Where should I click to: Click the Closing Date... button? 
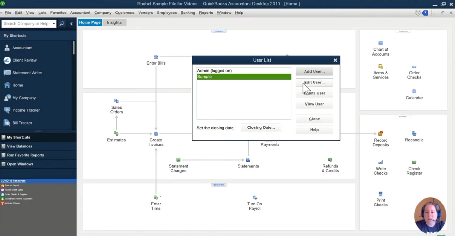(x=261, y=127)
